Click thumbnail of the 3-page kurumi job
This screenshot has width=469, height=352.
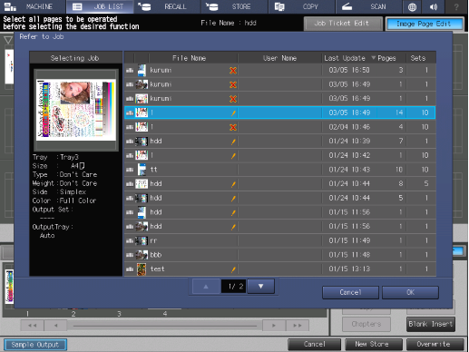coord(142,70)
